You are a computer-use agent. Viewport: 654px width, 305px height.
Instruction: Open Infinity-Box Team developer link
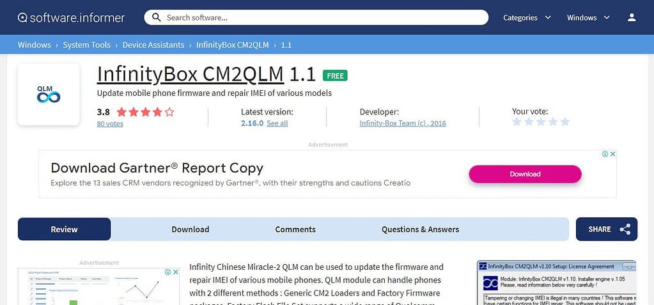click(x=403, y=123)
